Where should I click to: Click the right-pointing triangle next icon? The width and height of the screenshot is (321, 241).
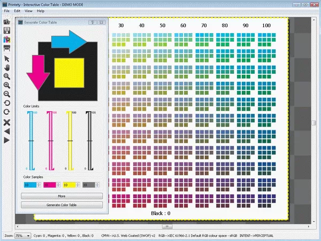(7, 140)
